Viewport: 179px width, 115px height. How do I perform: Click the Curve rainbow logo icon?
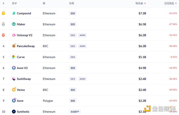point(14,57)
